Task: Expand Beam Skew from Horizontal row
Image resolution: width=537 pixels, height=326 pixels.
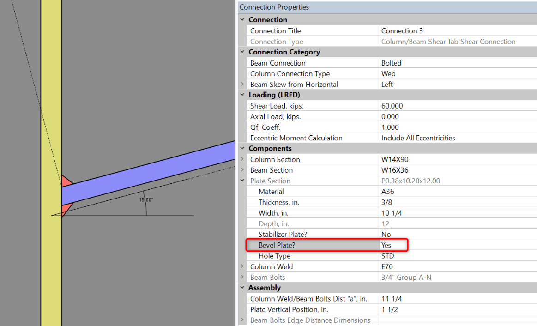Action: (x=243, y=85)
